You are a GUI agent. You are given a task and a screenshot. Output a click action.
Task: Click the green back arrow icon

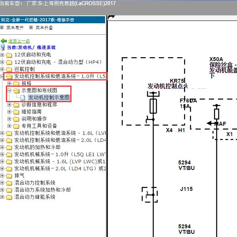tap(4, 41)
